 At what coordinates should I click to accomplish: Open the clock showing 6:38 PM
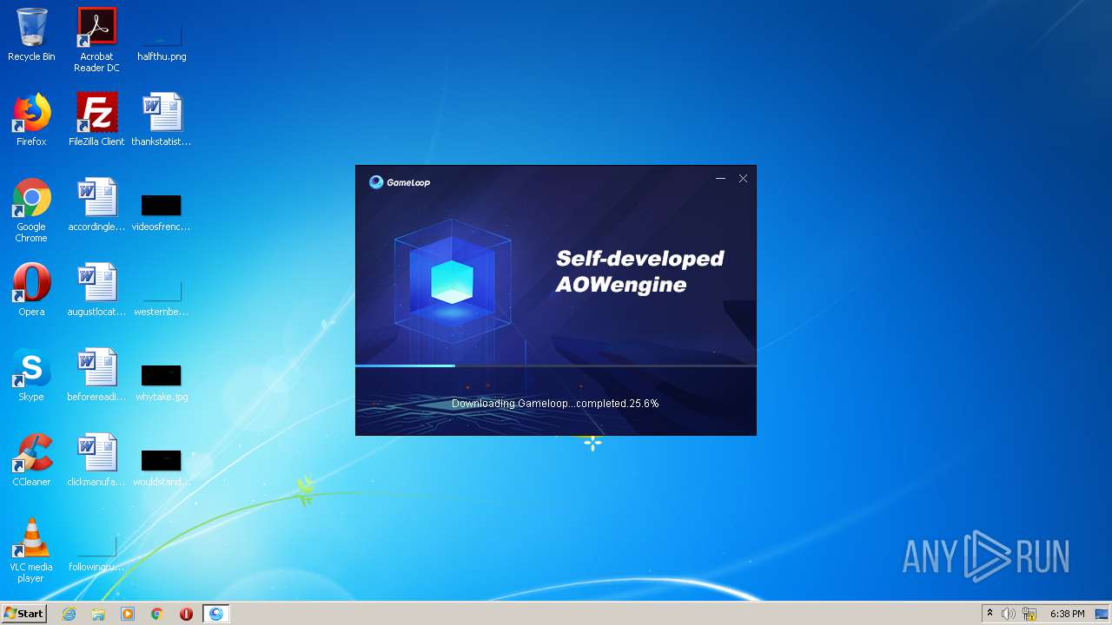coord(1067,614)
